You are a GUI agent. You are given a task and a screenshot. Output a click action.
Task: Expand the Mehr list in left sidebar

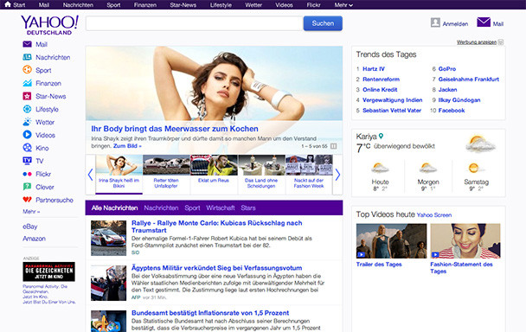tap(31, 212)
